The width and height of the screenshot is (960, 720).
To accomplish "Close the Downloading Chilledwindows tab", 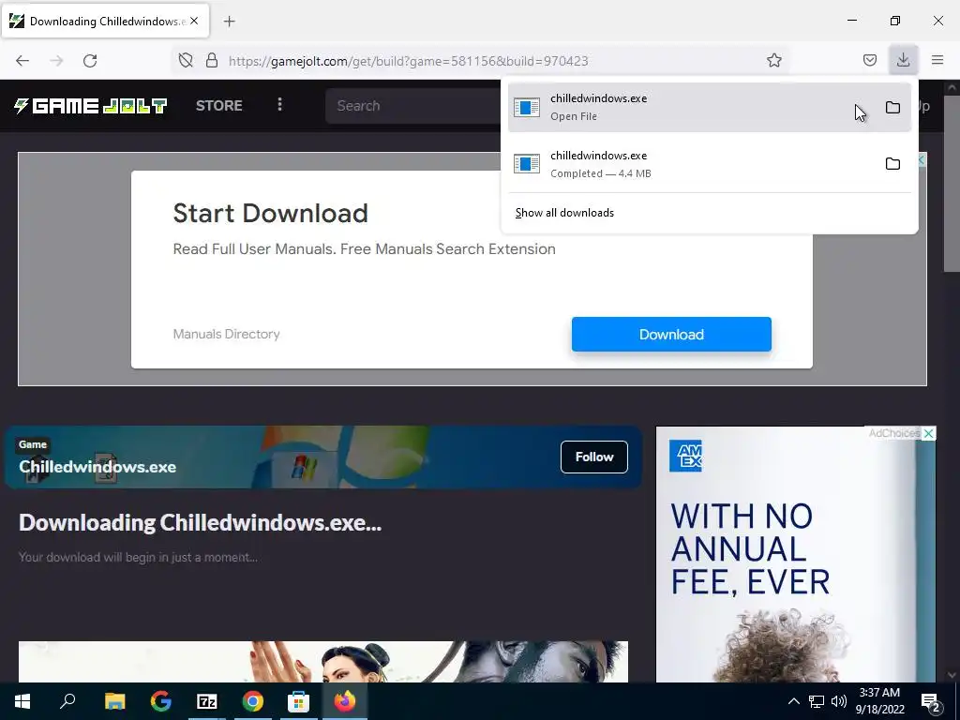I will click(194, 21).
